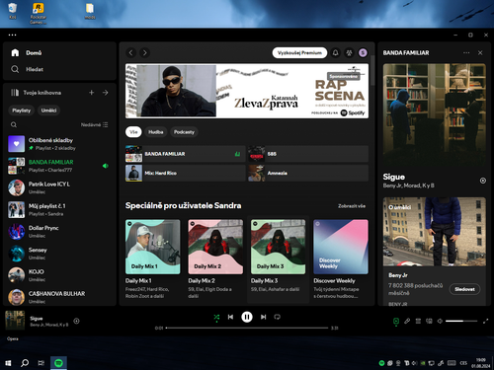Follow Beny Jr with Sledovat
This screenshot has height=370, width=494.
click(464, 289)
